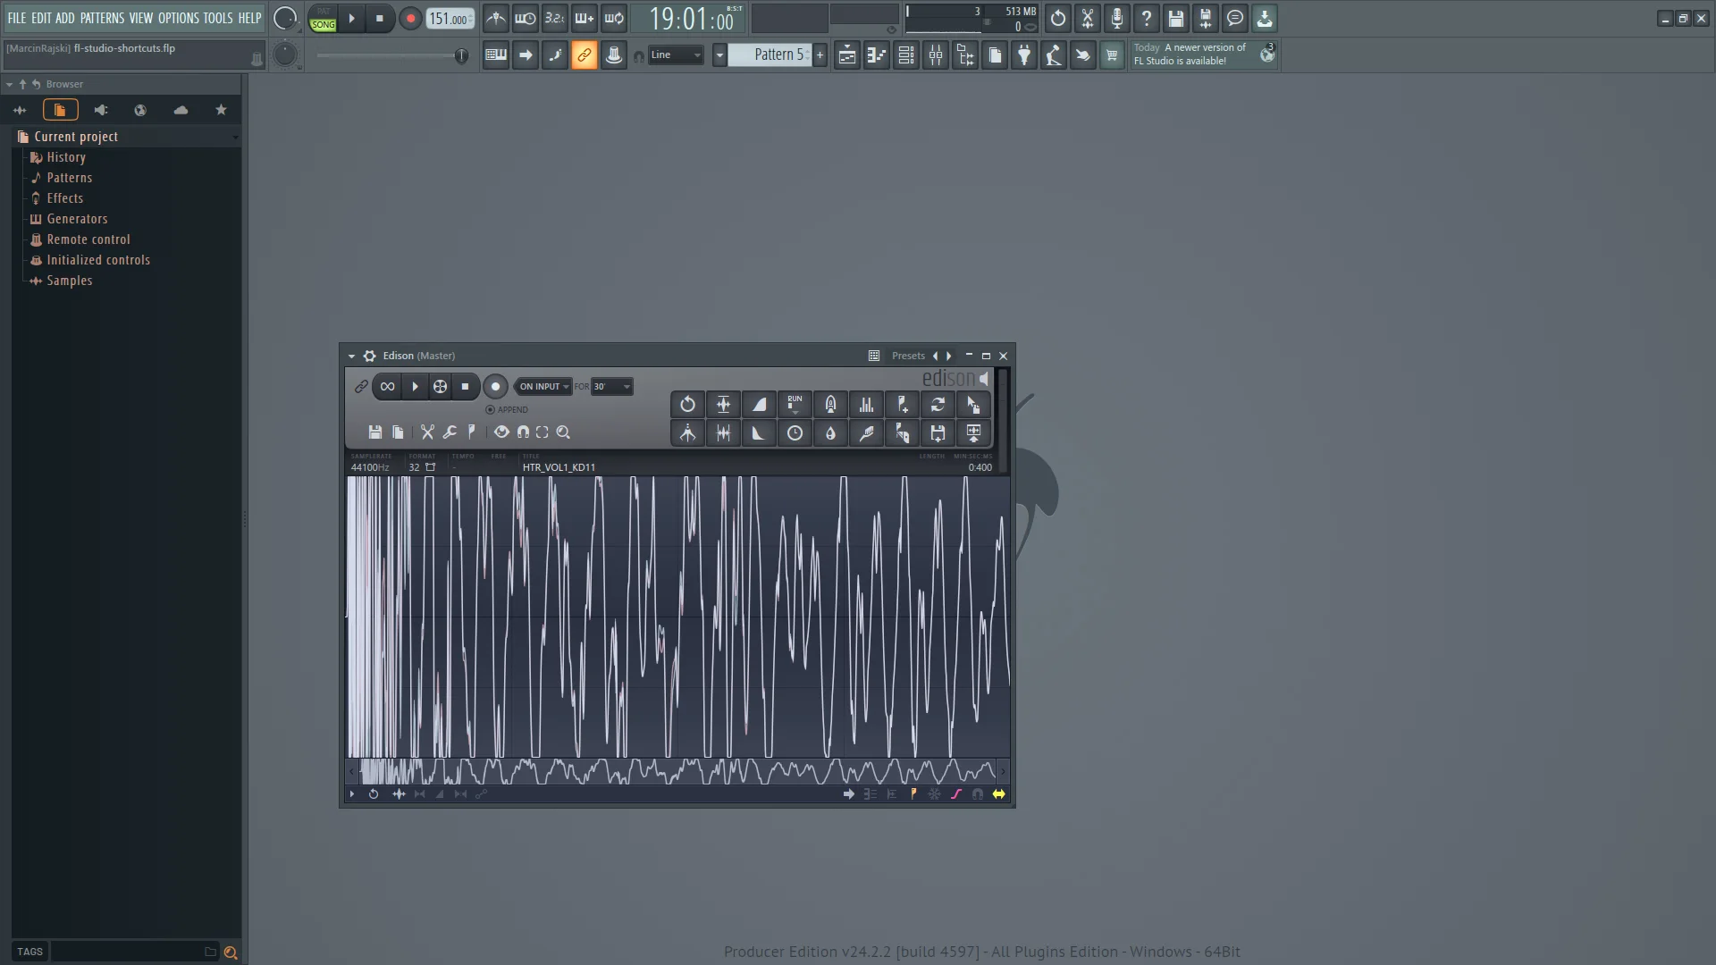
Task: Open the Plugin picker plug icon
Action: 1024,55
